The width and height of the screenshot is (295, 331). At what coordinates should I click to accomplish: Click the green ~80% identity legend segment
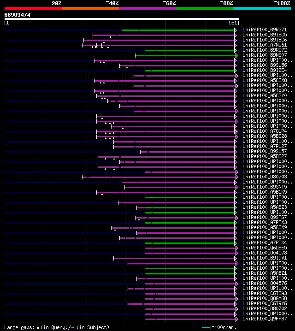205,8
